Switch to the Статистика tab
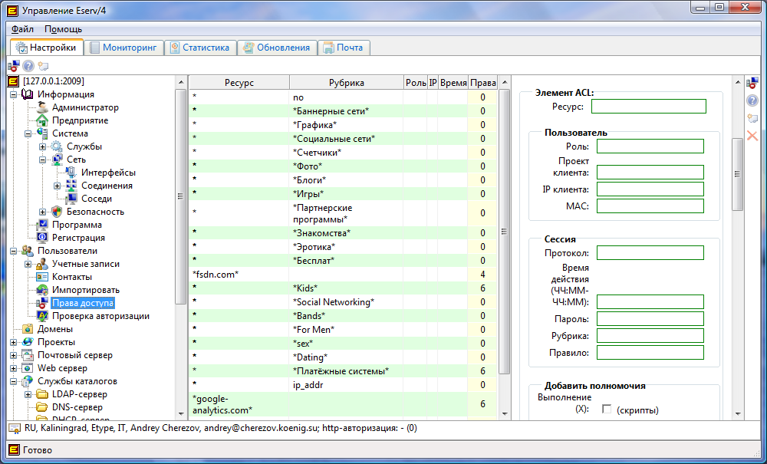Screen dimensions: 767x464 pyautogui.click(x=200, y=48)
